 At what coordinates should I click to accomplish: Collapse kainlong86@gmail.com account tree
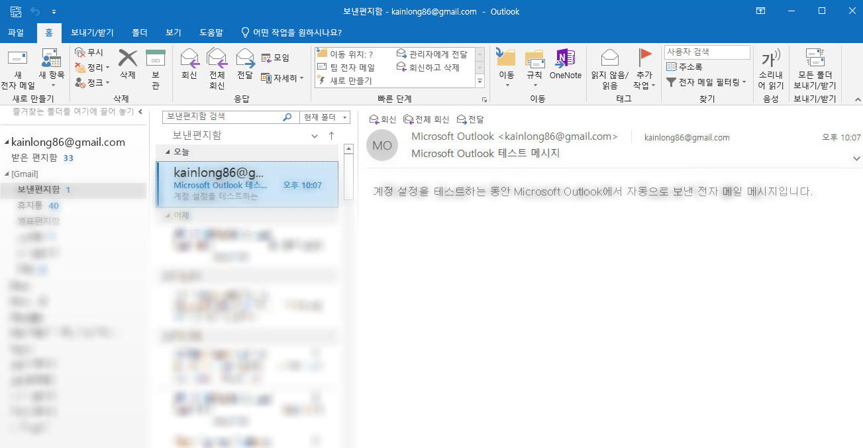coord(7,142)
